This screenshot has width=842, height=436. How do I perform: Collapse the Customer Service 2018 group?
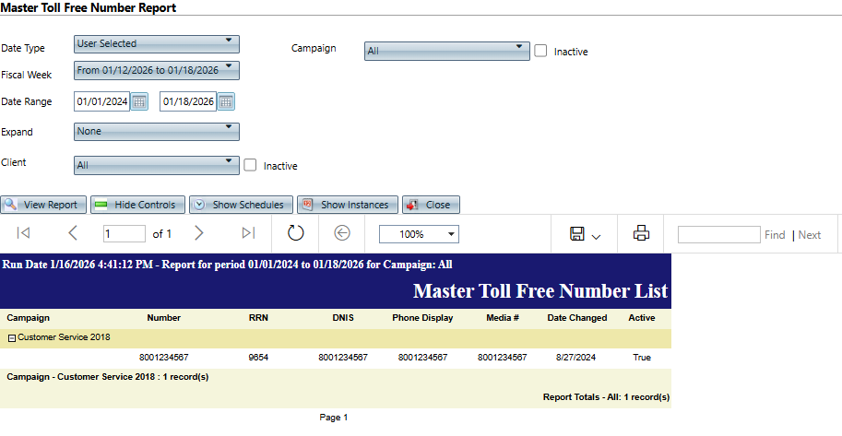[x=11, y=338]
